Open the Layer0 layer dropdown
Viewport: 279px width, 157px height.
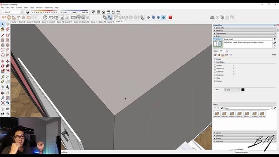(x=12, y=12)
